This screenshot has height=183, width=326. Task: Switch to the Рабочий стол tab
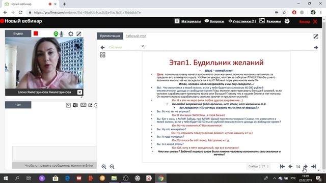tap(136, 36)
